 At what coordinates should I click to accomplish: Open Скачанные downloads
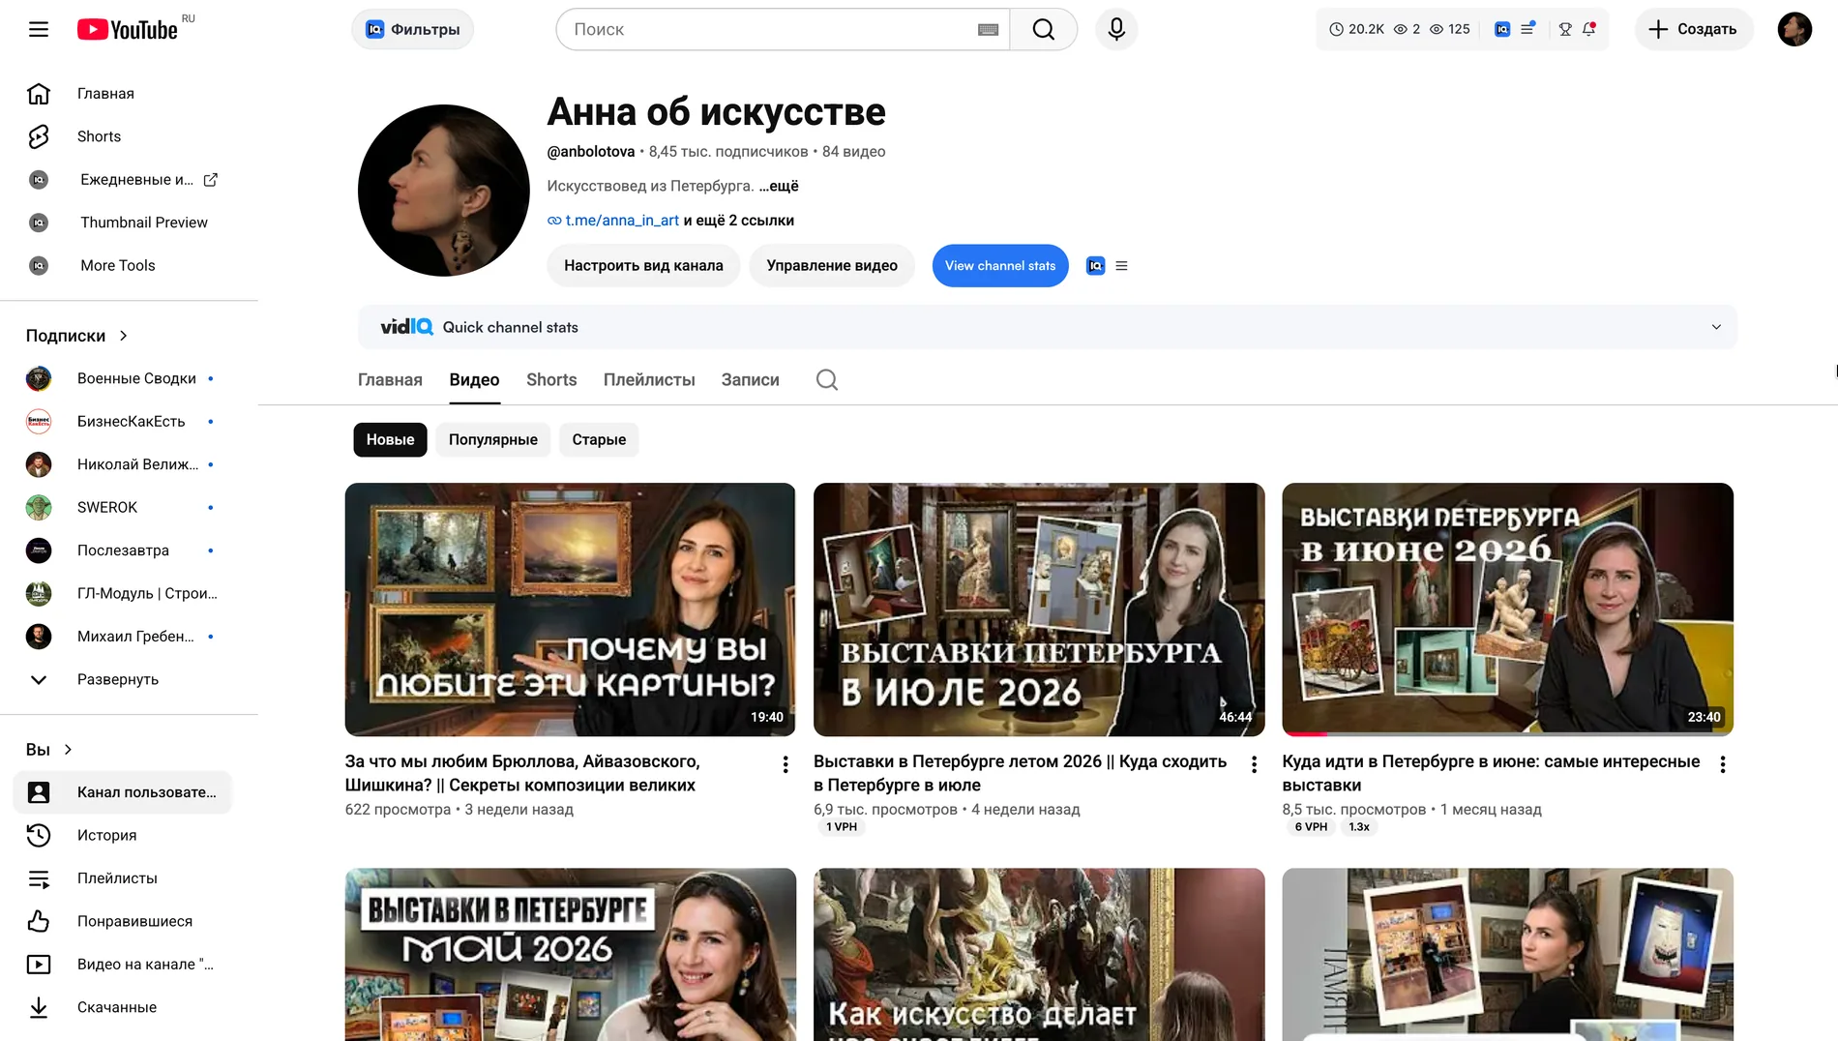(x=123, y=1007)
